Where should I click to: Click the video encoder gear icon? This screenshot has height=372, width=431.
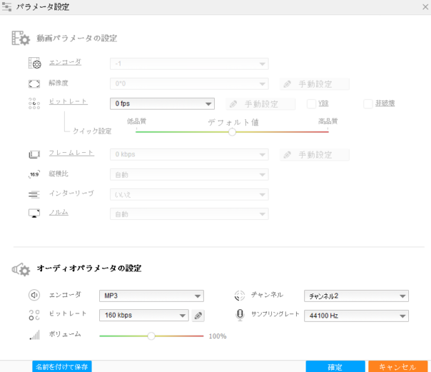click(35, 64)
